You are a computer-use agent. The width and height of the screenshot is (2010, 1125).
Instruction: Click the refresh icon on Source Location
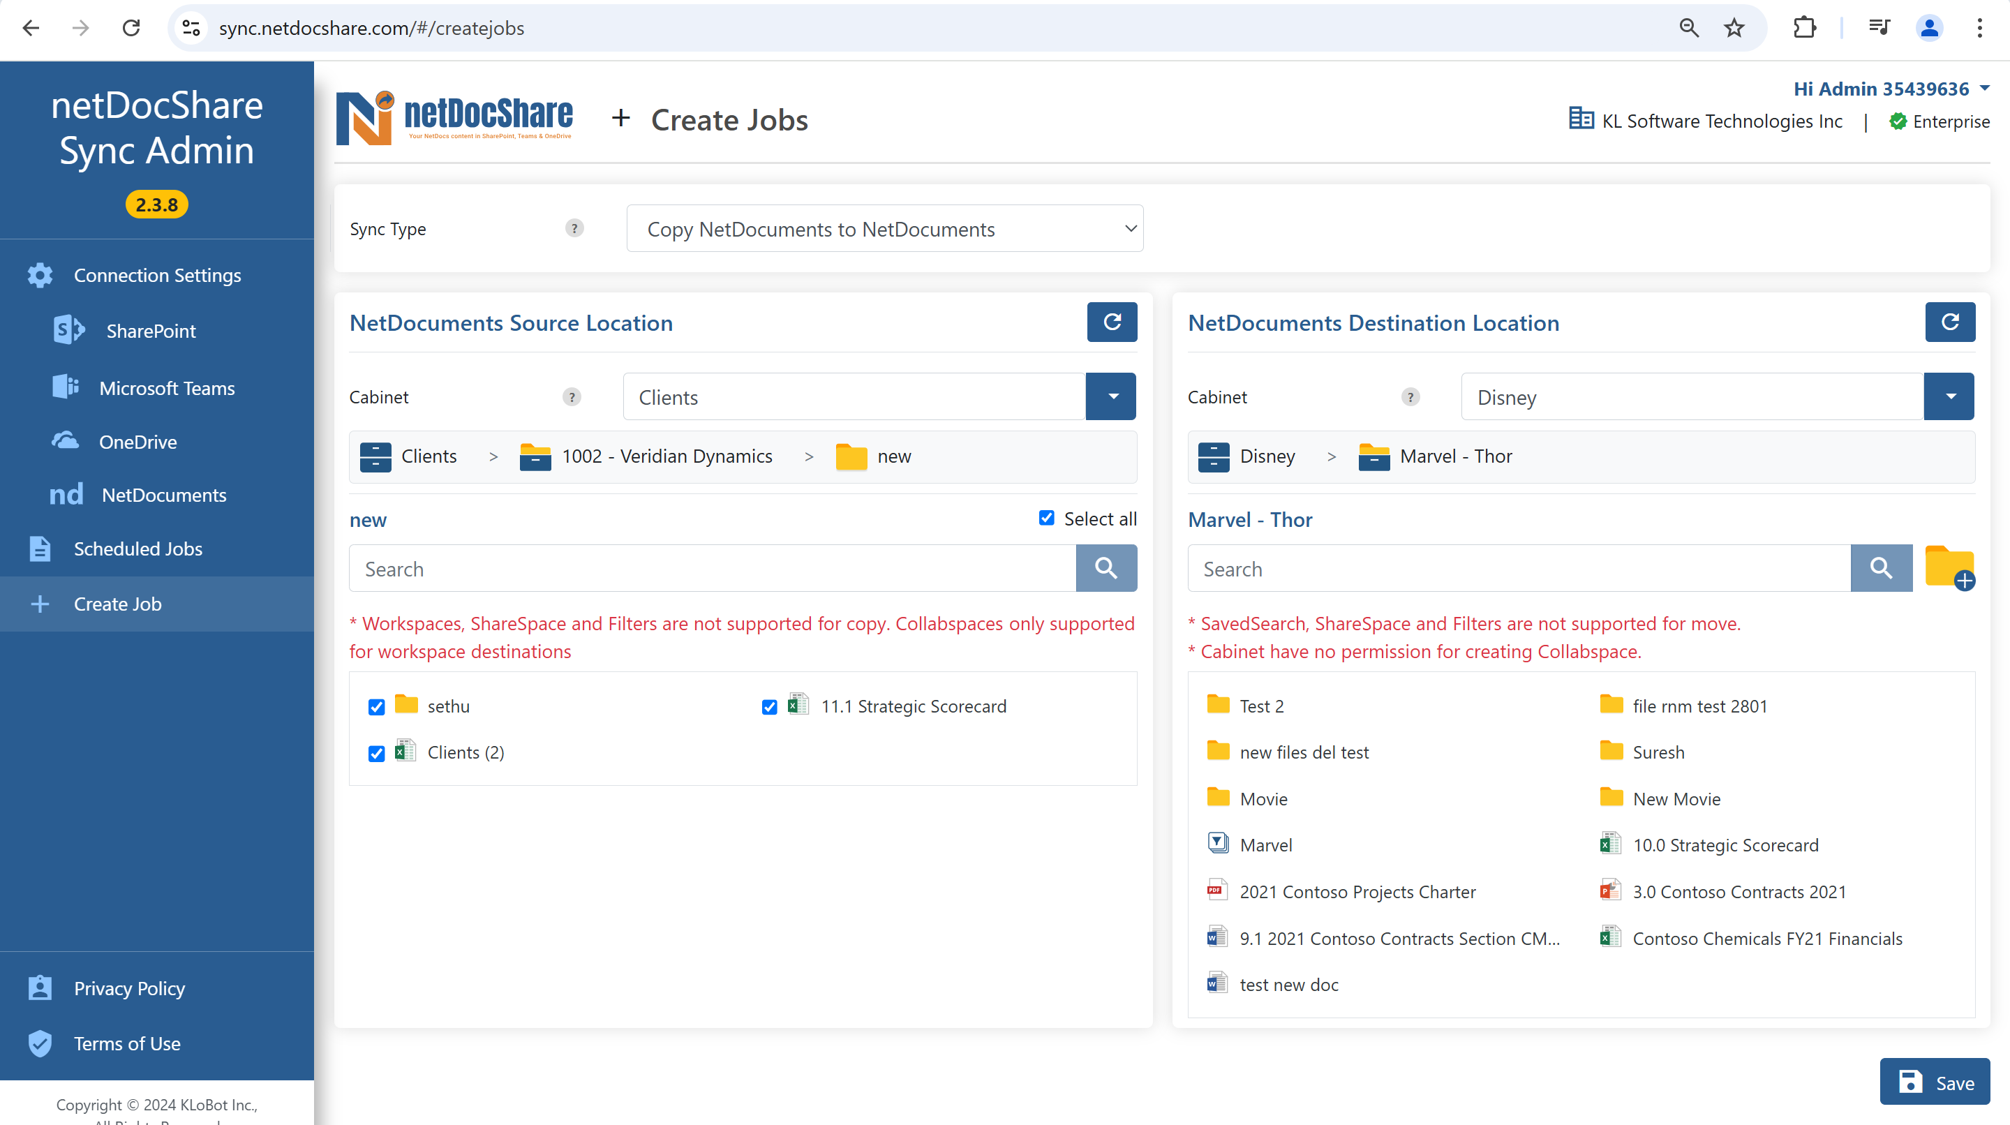point(1112,322)
